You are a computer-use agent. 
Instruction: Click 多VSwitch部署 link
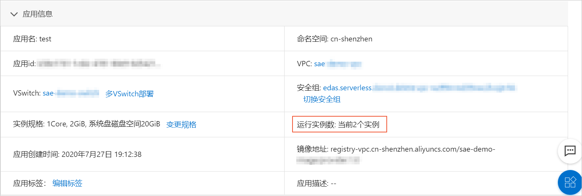129,94
